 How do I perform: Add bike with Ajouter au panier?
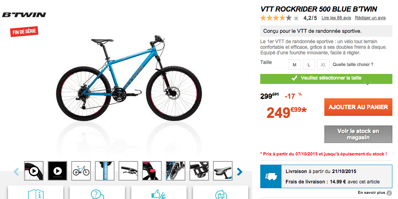[x=358, y=107]
